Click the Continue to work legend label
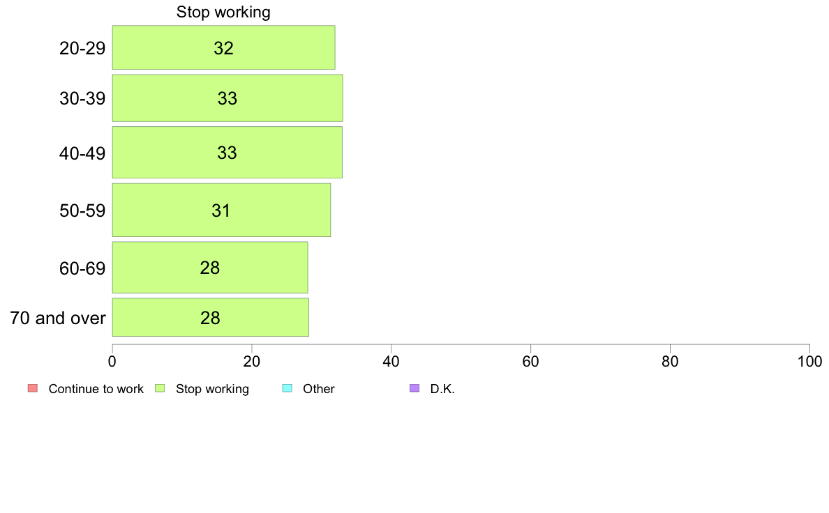 [x=96, y=389]
